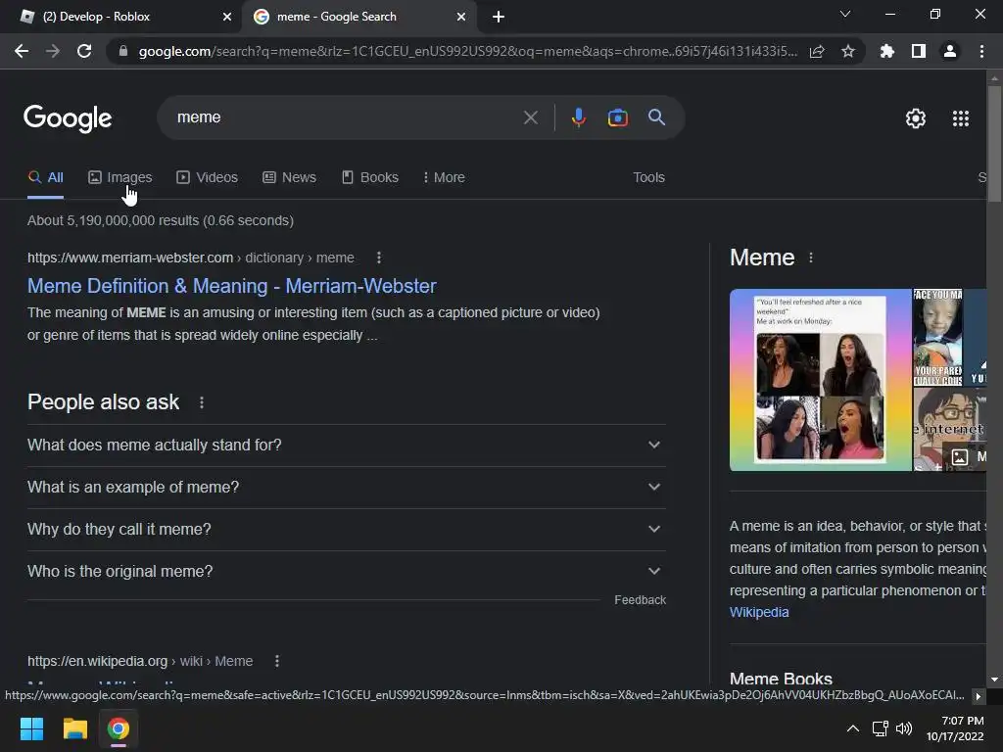The image size is (1003, 752).
Task: Open options for Merriam-Webster result
Action: 379,258
